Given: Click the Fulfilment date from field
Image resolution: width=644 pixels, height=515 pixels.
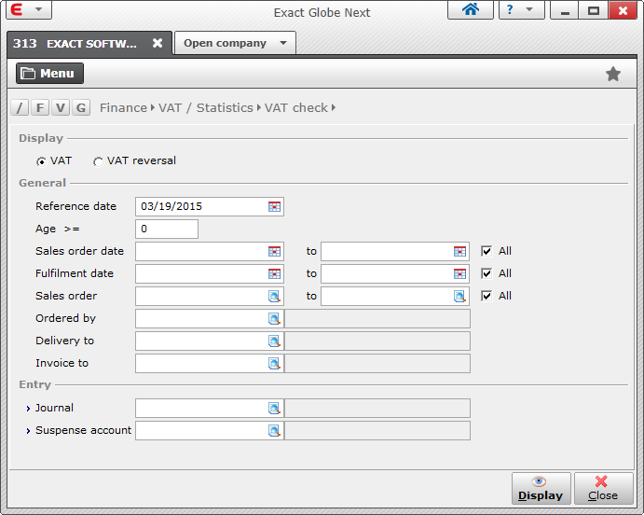Looking at the screenshot, I should [x=210, y=273].
